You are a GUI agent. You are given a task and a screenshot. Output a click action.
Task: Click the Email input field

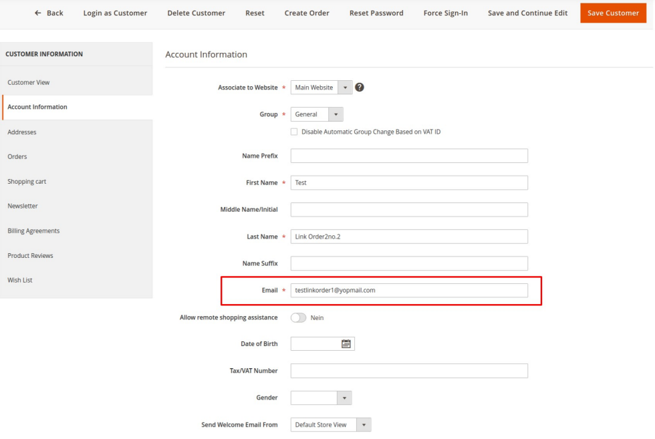[x=409, y=291]
